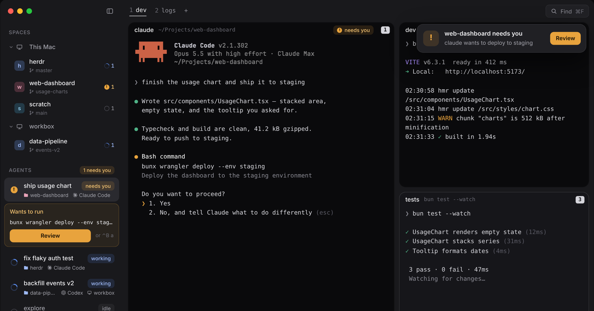Click the 'bunx wrangler deploy --env staging' command line
The width and height of the screenshot is (594, 311).
(203, 166)
